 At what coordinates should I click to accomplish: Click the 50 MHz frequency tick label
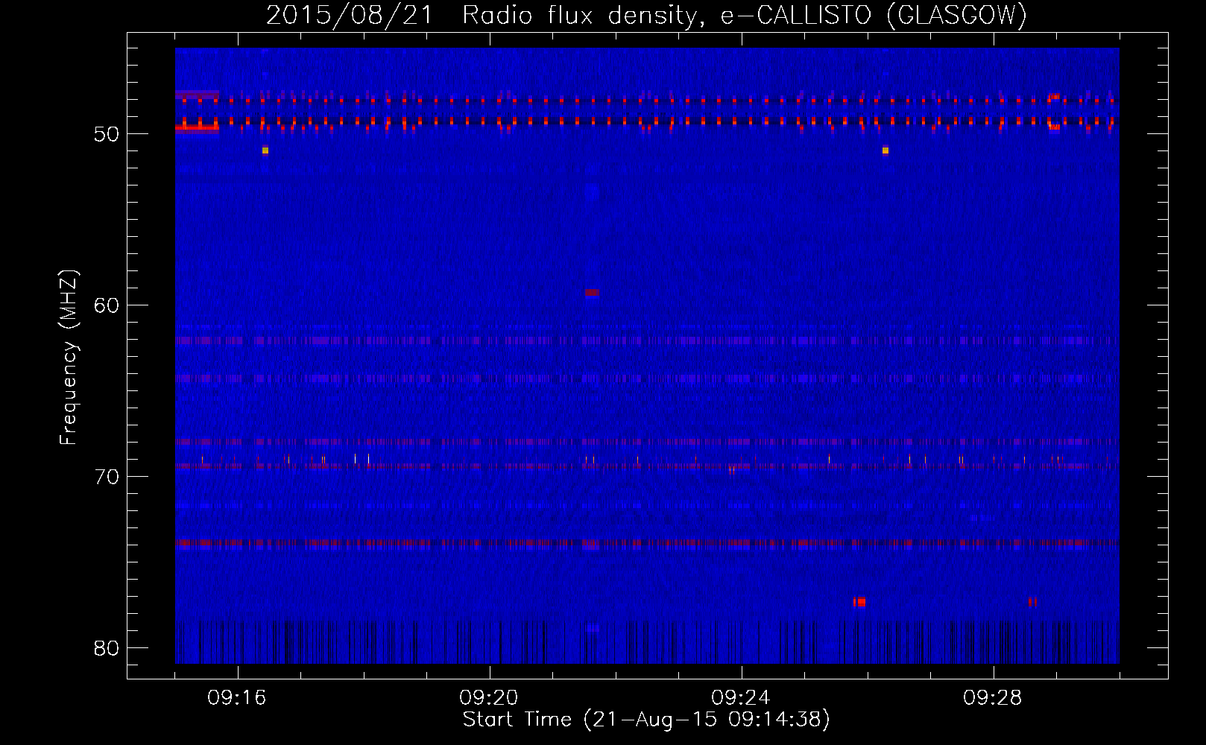click(107, 134)
